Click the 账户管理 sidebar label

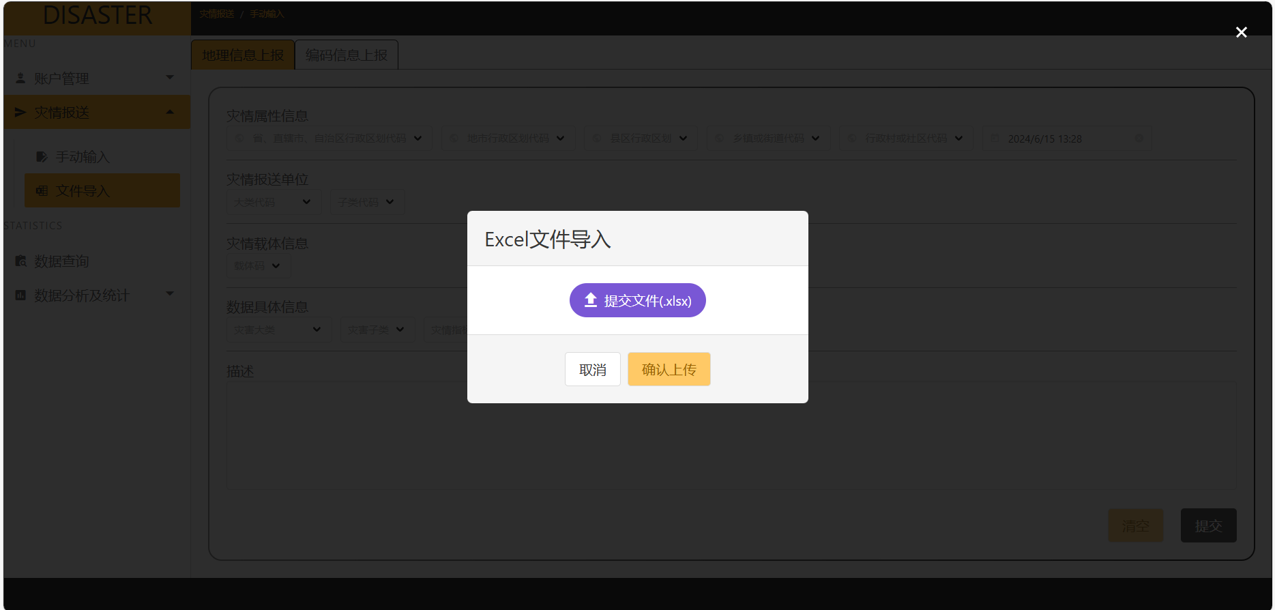tap(61, 78)
